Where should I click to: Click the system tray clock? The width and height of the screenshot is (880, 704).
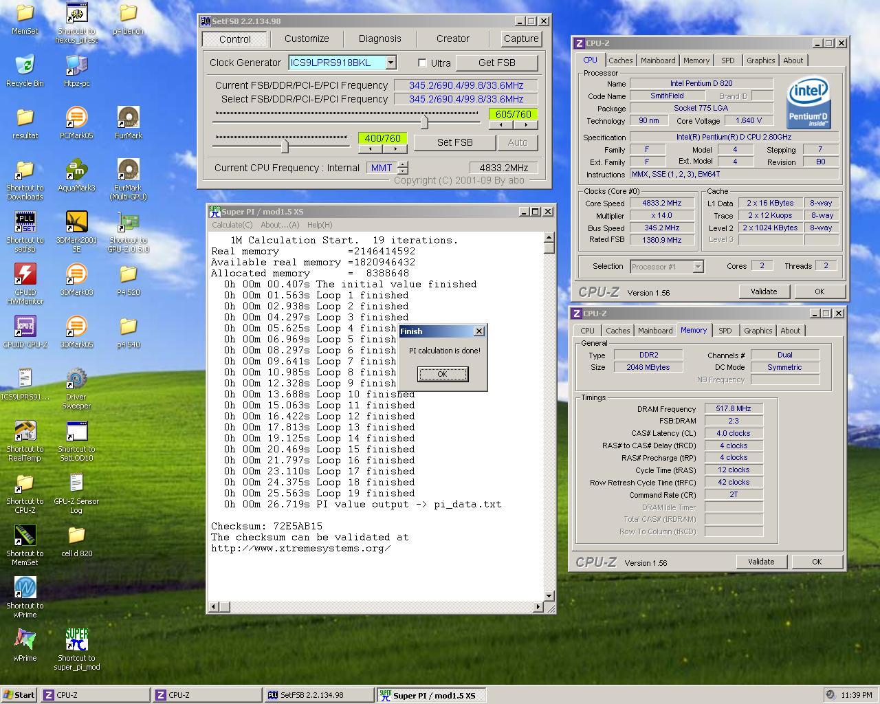click(x=856, y=695)
